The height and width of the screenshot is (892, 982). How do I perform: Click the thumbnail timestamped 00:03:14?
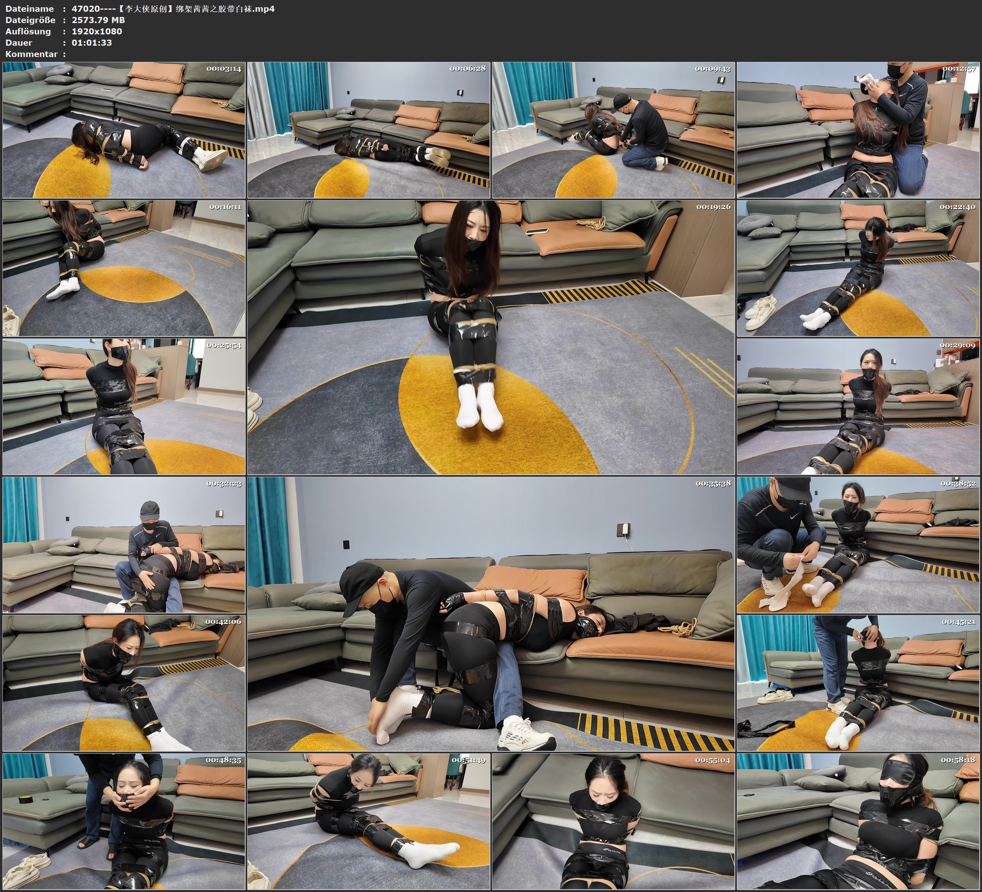coord(124,129)
